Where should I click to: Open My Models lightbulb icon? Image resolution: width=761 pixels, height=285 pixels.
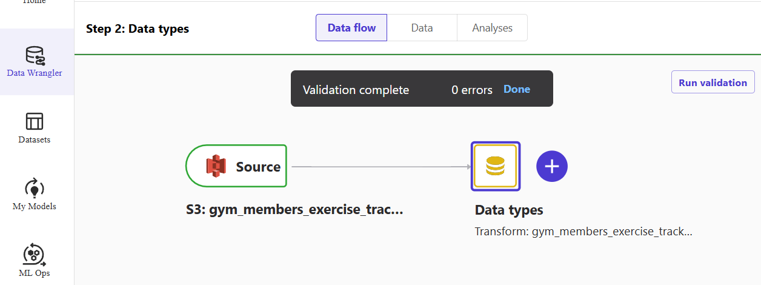[x=35, y=188]
